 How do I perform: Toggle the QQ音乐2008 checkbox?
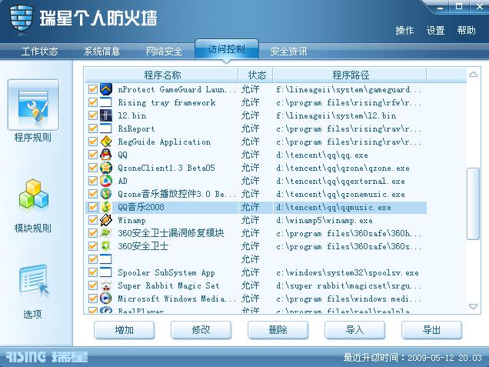[93, 207]
